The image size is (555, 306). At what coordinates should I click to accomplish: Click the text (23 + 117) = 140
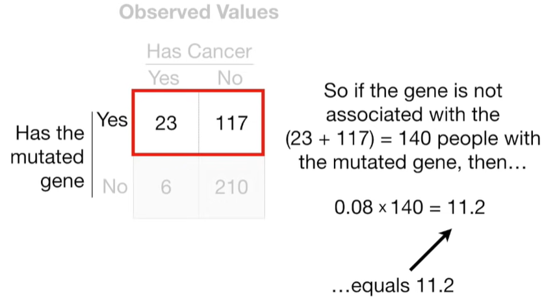pyautogui.click(x=358, y=138)
